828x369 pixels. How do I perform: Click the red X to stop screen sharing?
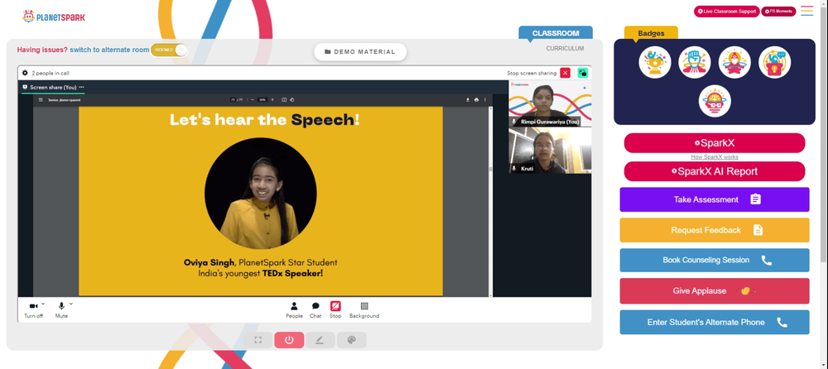coord(565,73)
